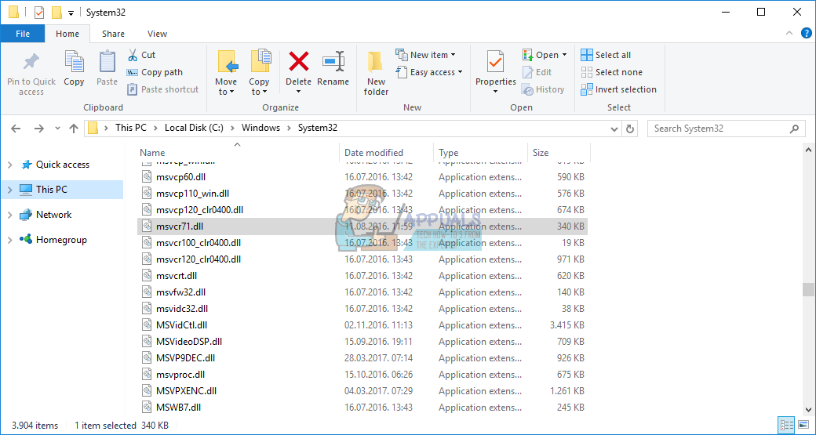Click the red Delete X icon
This screenshot has height=435, width=816.
[298, 61]
